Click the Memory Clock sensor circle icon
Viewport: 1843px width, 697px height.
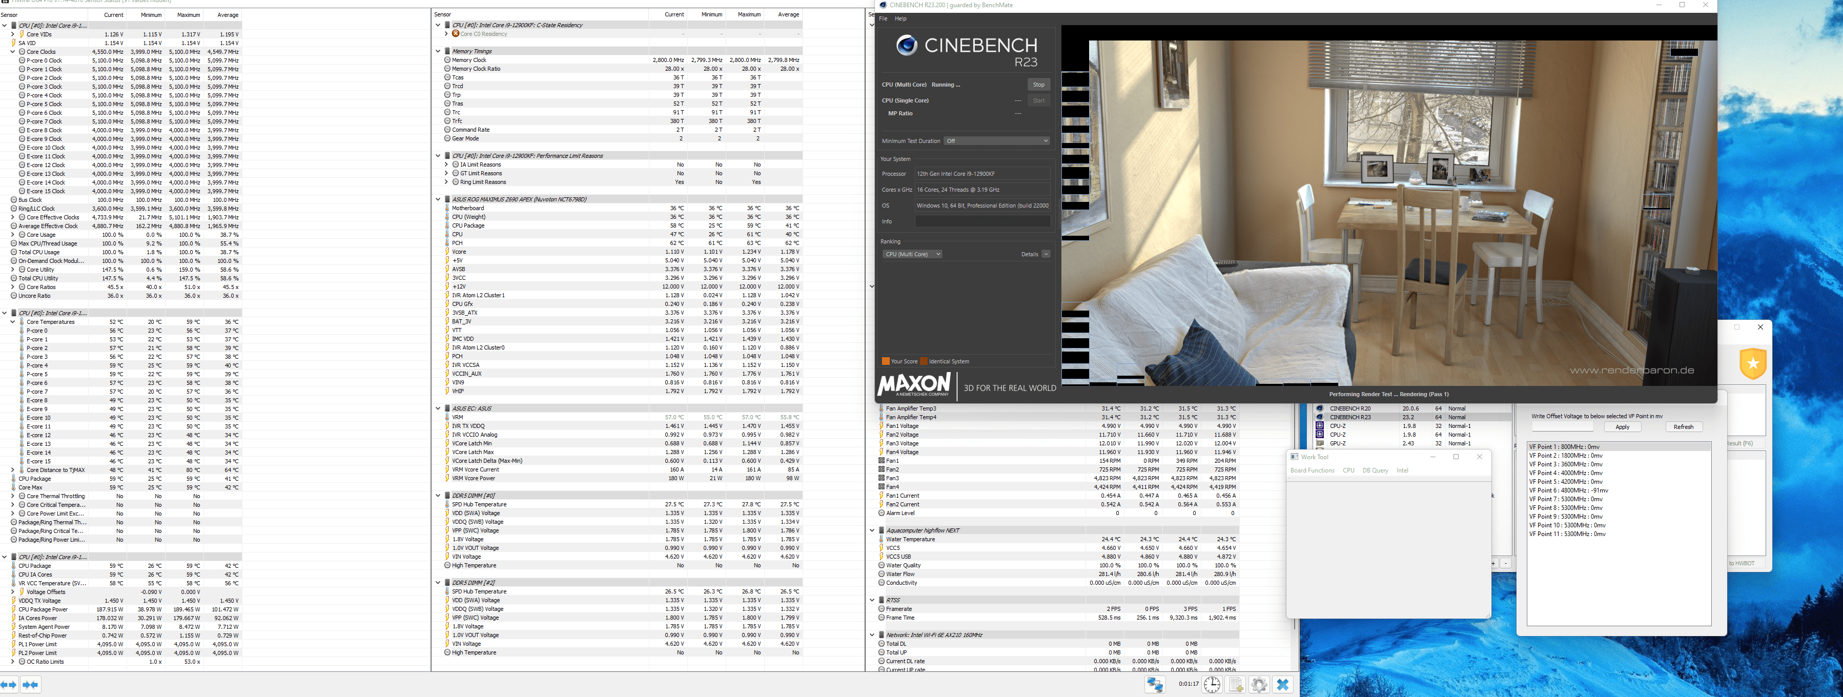click(448, 60)
